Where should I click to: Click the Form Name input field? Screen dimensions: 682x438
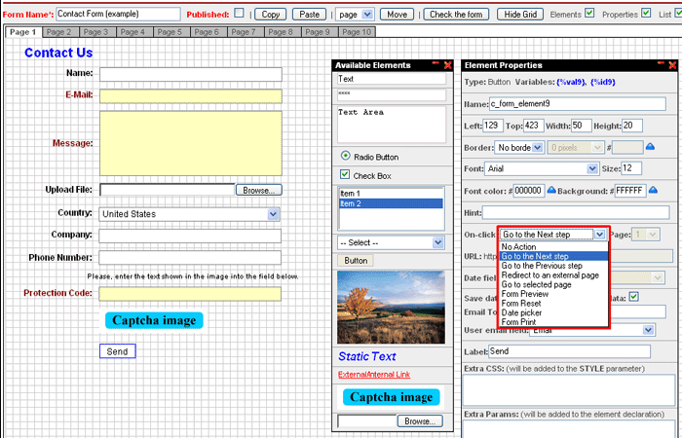pos(118,14)
